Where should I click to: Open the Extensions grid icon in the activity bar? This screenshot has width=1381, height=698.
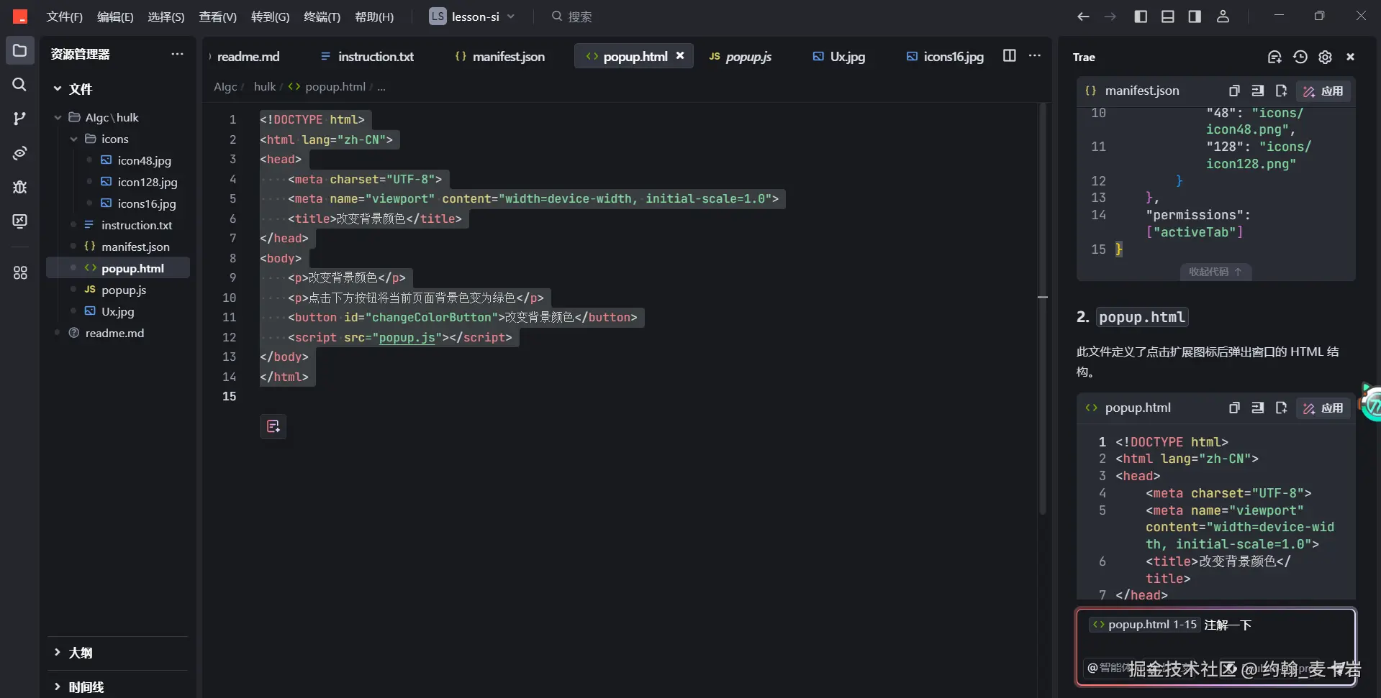[19, 273]
